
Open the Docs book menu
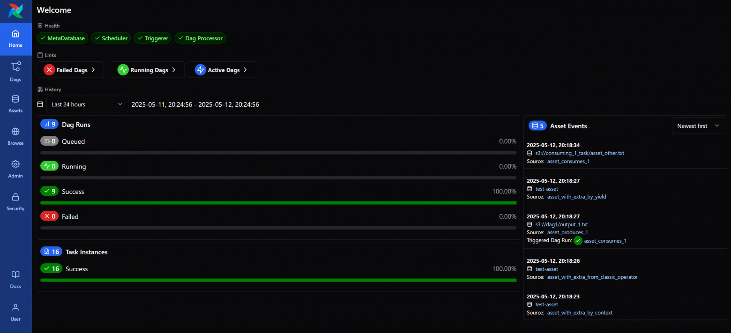15,280
